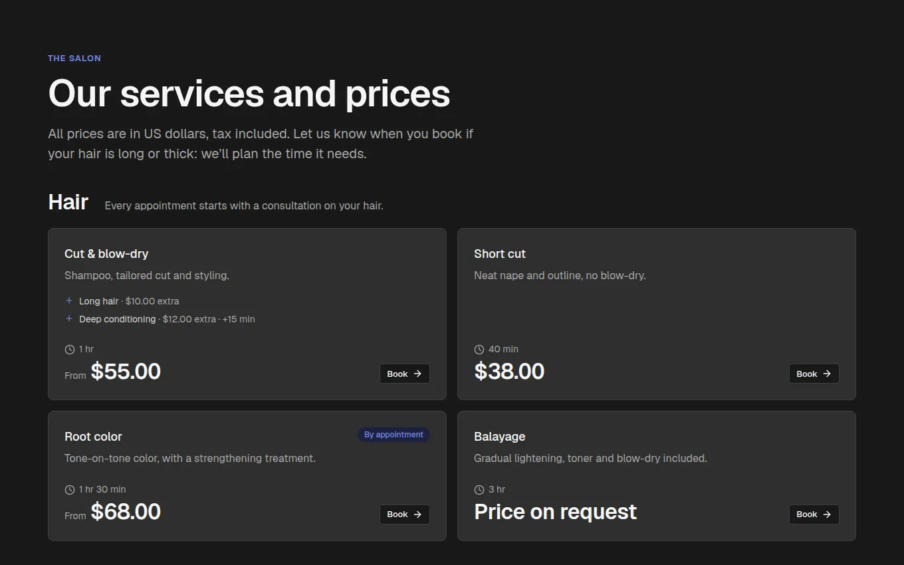The height and width of the screenshot is (565, 904).
Task: Click the consultation note beside Hair heading
Action: click(x=244, y=206)
